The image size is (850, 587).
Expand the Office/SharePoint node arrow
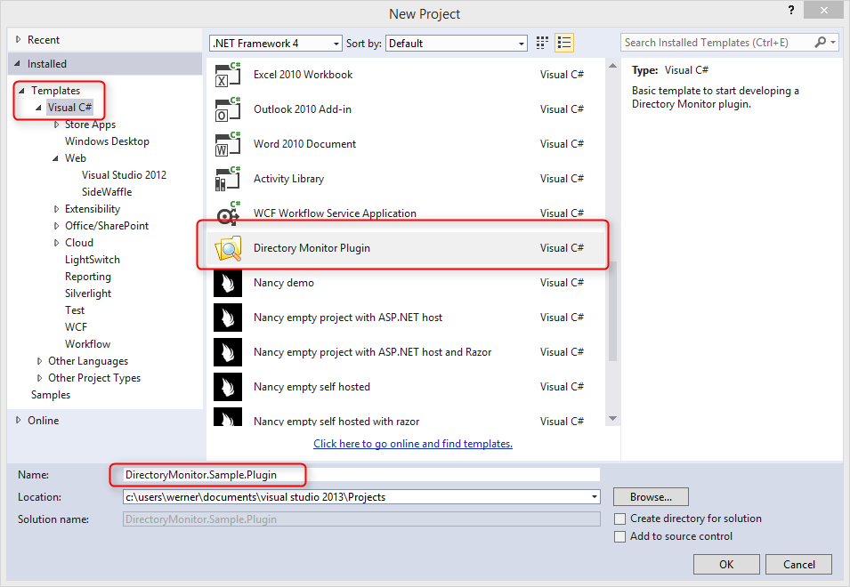(x=56, y=226)
